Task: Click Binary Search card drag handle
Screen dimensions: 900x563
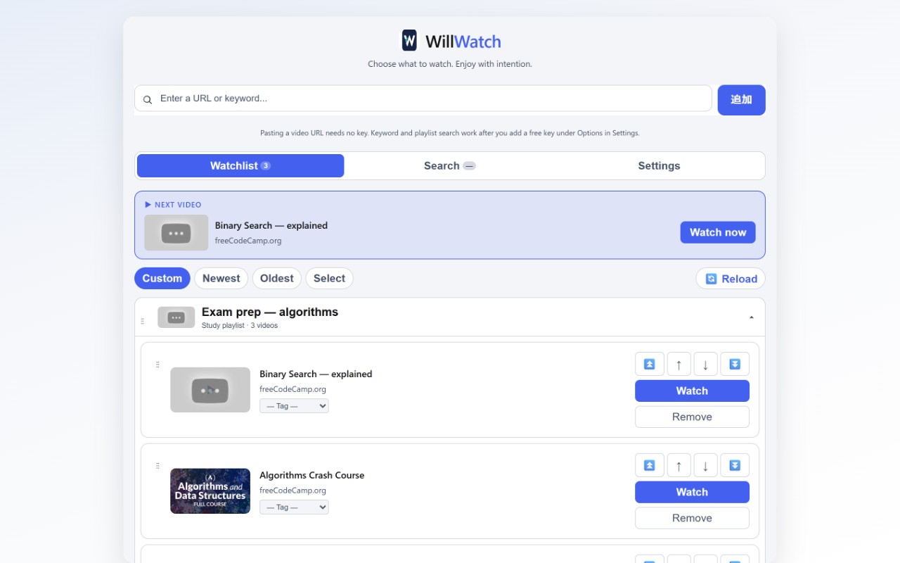Action: pyautogui.click(x=157, y=365)
